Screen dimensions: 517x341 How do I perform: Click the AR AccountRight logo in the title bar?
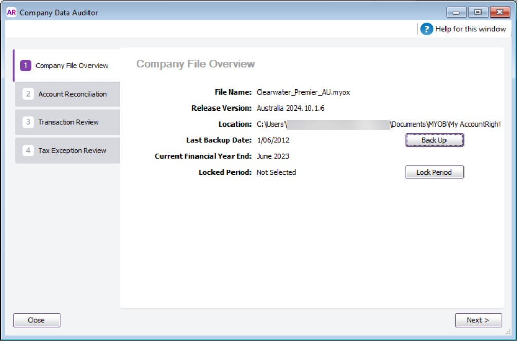point(11,11)
